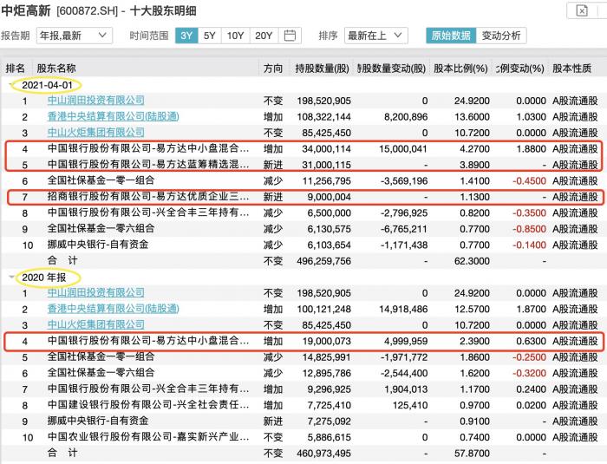
Task: Sort by 股本比例(%) column header
Action: [460, 69]
